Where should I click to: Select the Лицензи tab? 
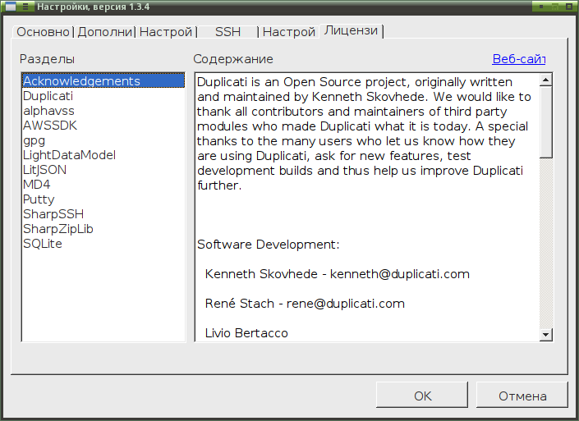click(352, 30)
